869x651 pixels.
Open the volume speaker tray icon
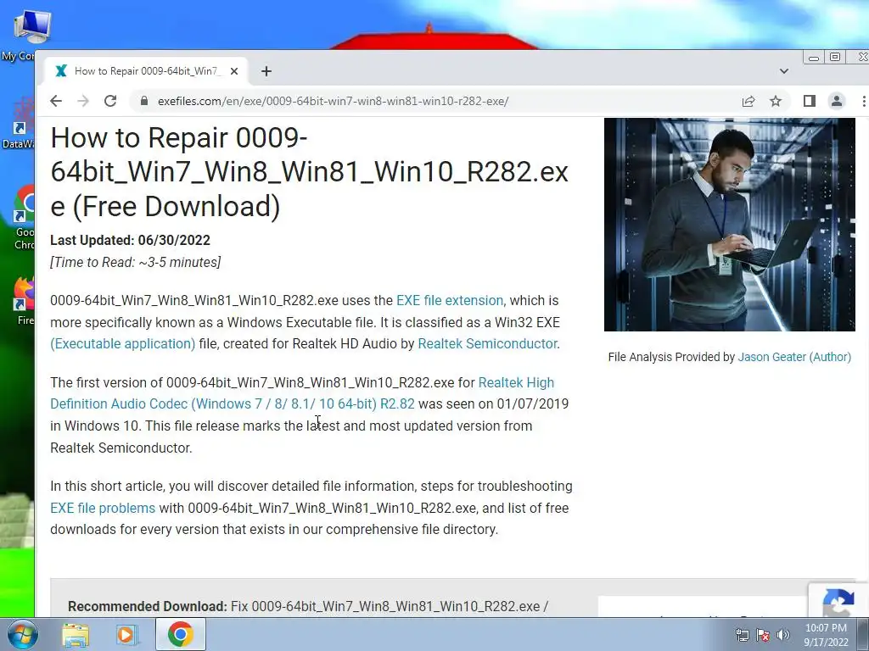click(783, 635)
